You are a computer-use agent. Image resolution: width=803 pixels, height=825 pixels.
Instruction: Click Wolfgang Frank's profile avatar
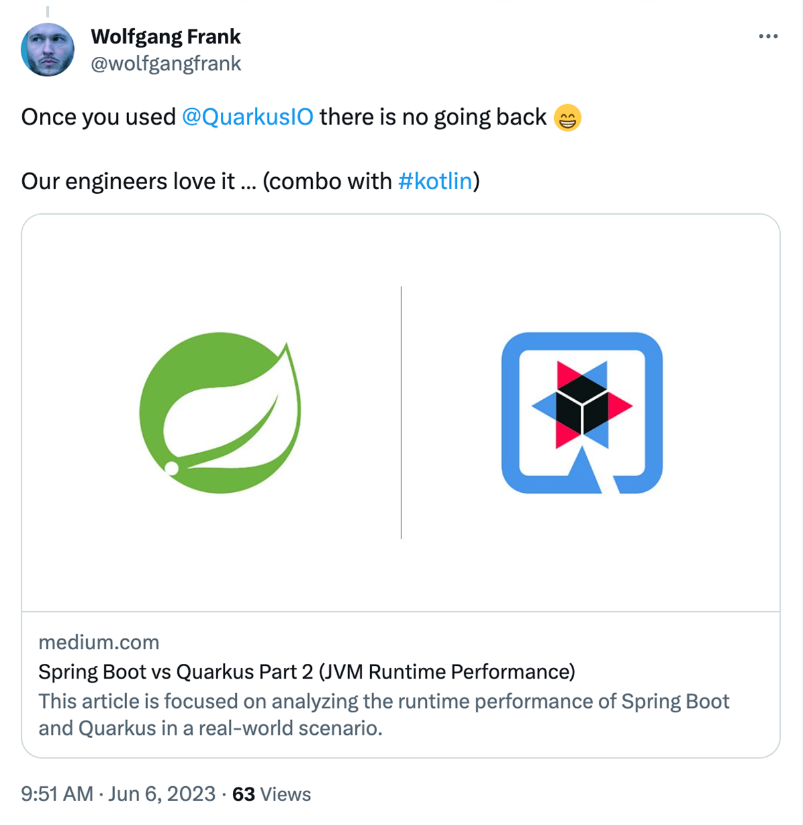[x=48, y=49]
